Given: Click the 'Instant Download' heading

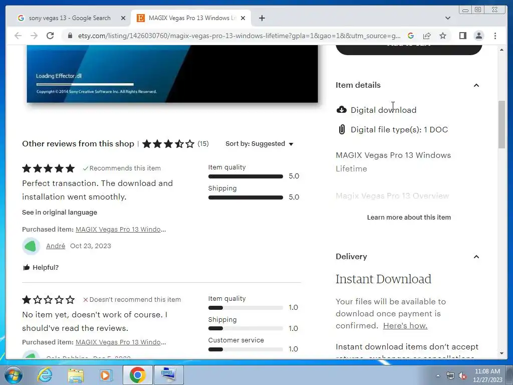Looking at the screenshot, I should click(x=383, y=279).
